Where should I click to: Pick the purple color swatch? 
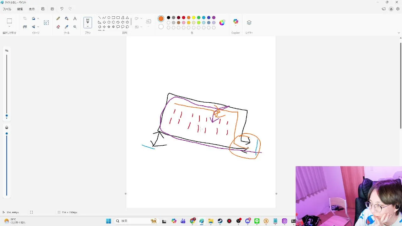pos(214,18)
